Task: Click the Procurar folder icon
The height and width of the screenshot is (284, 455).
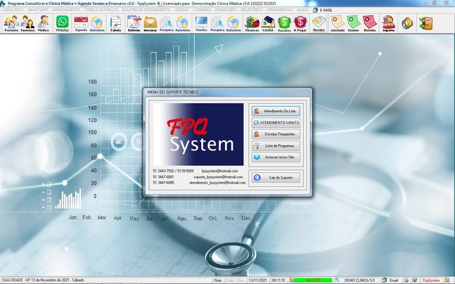Action: pyautogui.click(x=150, y=23)
